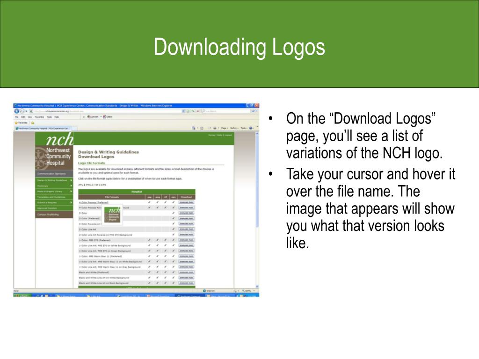Click Communication Standards sidebar heading
This screenshot has height=359, width=479.
(x=54, y=174)
